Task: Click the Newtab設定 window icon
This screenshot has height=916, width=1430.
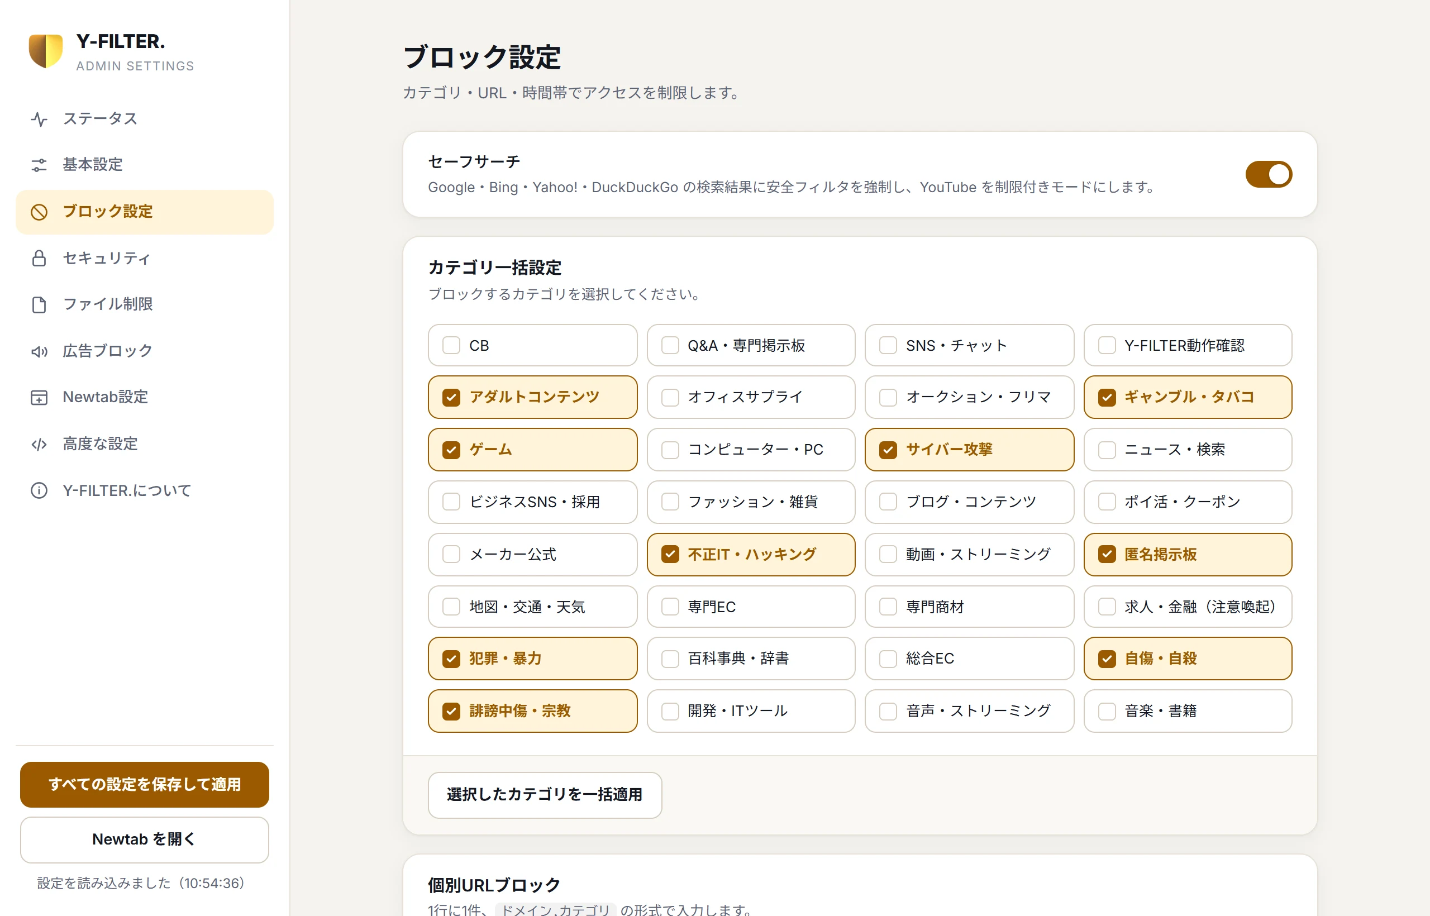Action: pos(39,397)
